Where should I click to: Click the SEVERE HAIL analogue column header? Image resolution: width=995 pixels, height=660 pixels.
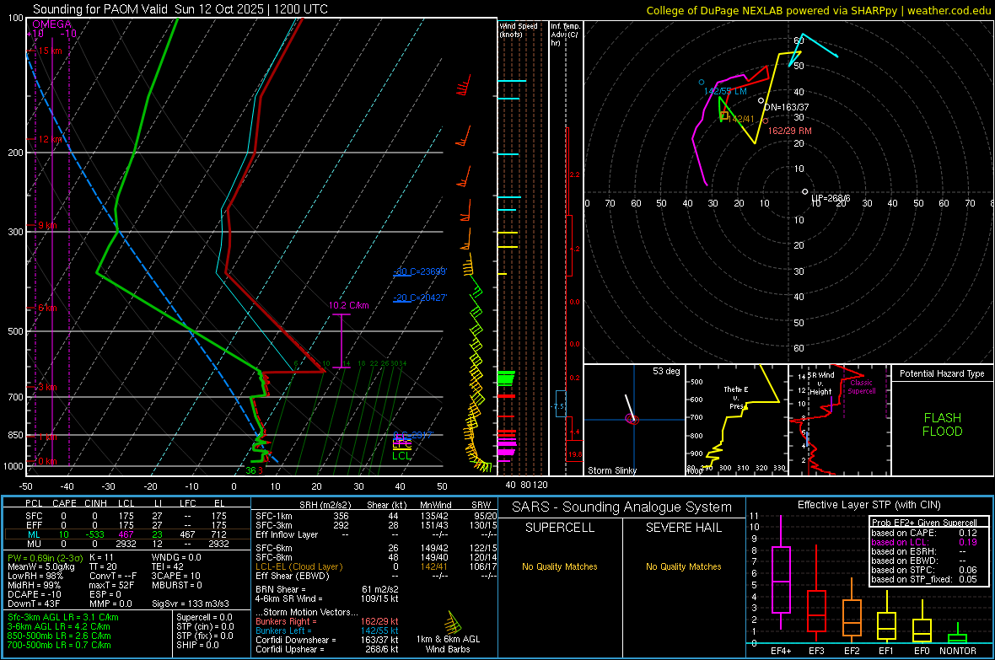(683, 528)
